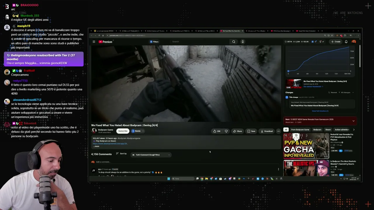Click the start marker on the views chart
The height and width of the screenshot is (210, 374).
[288, 71]
